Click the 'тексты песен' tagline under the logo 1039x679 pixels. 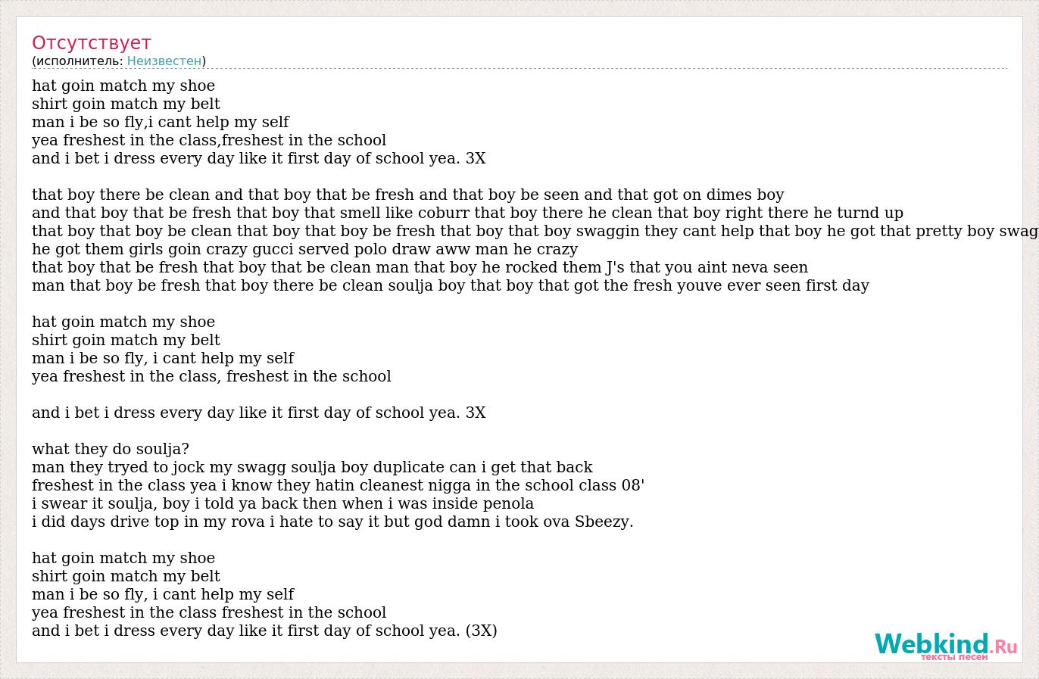[954, 657]
